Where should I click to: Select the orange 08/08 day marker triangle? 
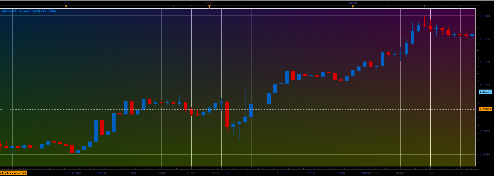coord(353,7)
